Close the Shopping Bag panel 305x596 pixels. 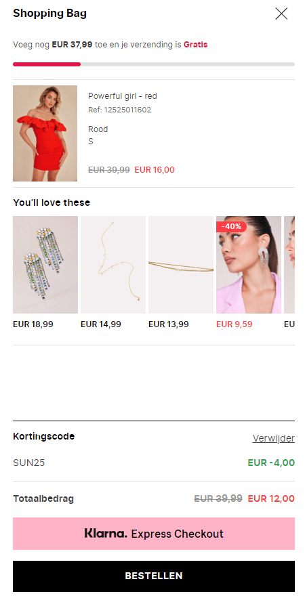tap(281, 14)
